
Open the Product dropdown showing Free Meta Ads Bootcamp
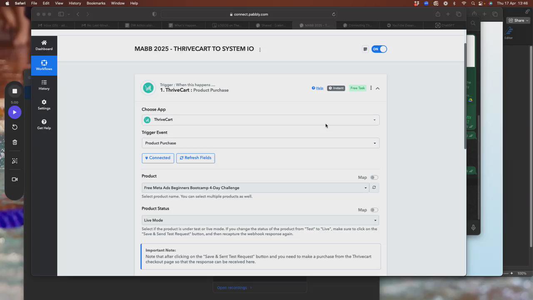(x=255, y=188)
